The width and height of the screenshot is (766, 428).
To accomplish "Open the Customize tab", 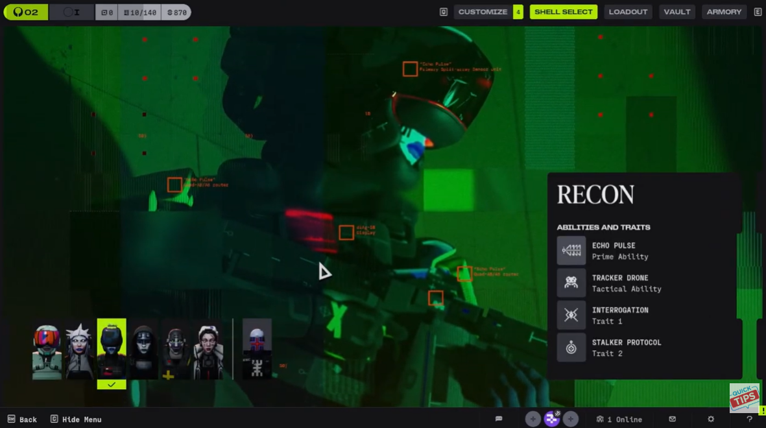I will (x=483, y=12).
